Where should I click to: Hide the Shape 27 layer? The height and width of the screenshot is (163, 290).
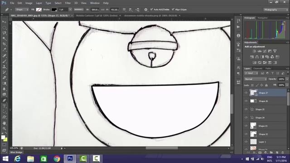coord(246,93)
